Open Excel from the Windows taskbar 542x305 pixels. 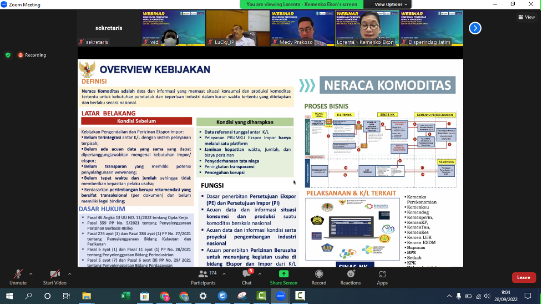(x=125, y=296)
